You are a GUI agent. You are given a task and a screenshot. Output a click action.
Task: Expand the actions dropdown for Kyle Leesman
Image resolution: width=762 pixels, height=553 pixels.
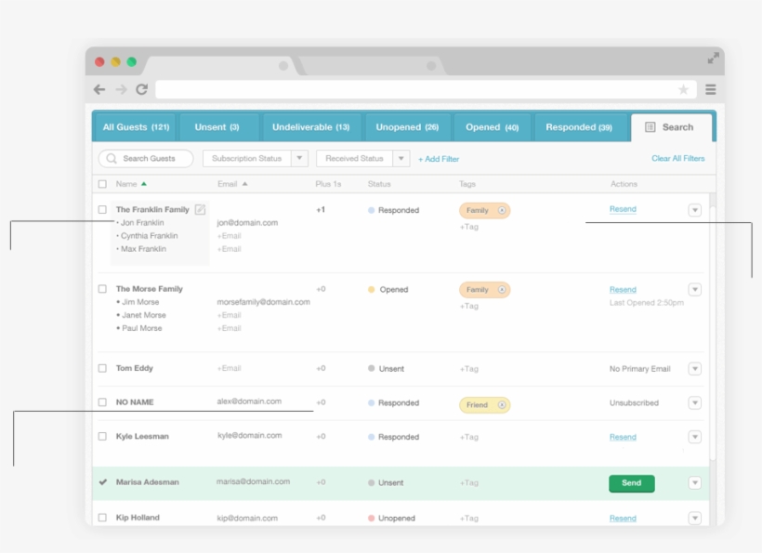click(694, 437)
